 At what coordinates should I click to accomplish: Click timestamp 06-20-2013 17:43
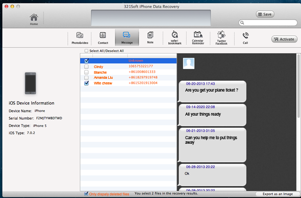(x=200, y=84)
